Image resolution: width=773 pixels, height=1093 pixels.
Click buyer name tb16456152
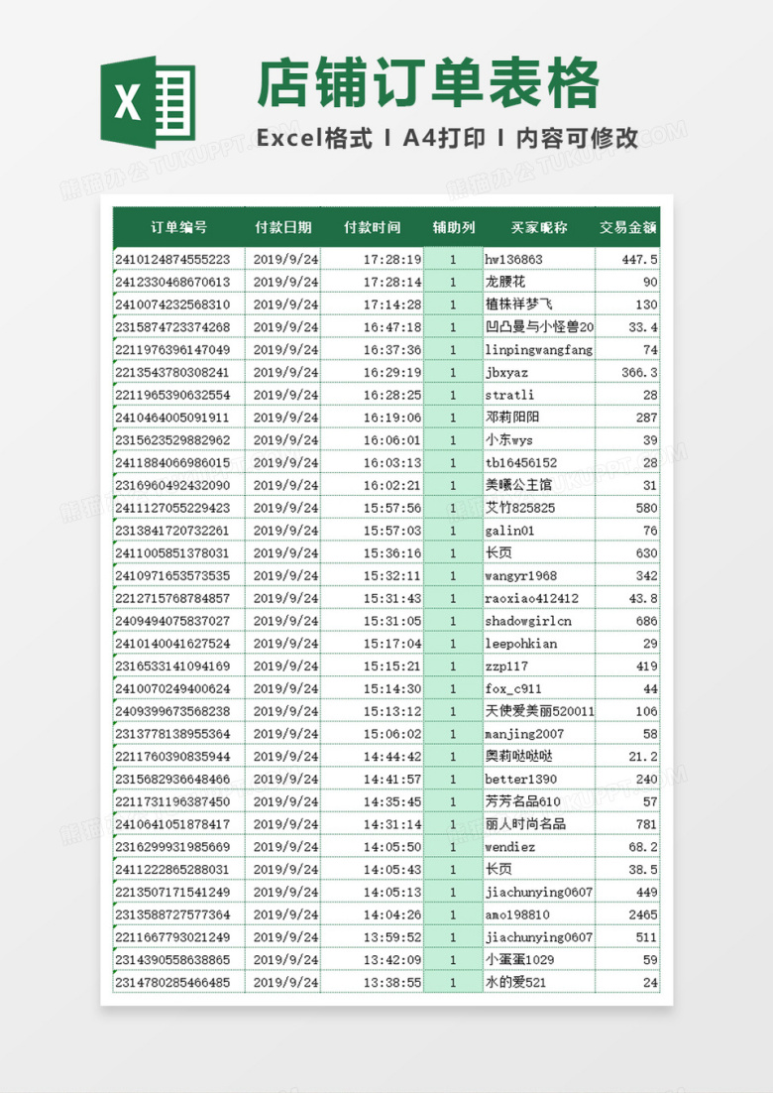(521, 463)
